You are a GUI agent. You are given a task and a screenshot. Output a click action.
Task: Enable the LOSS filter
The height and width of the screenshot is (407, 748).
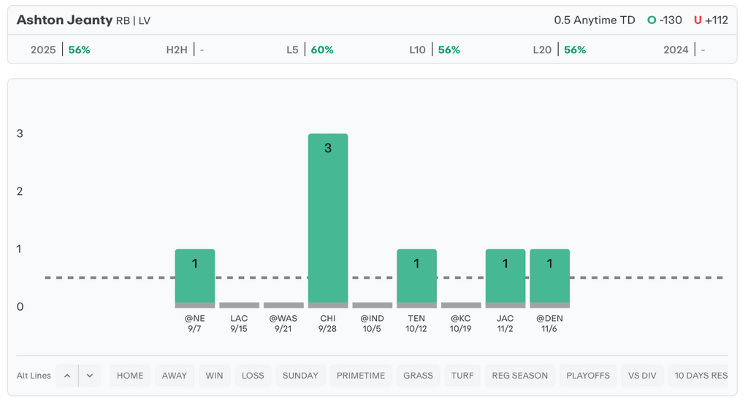coord(253,376)
